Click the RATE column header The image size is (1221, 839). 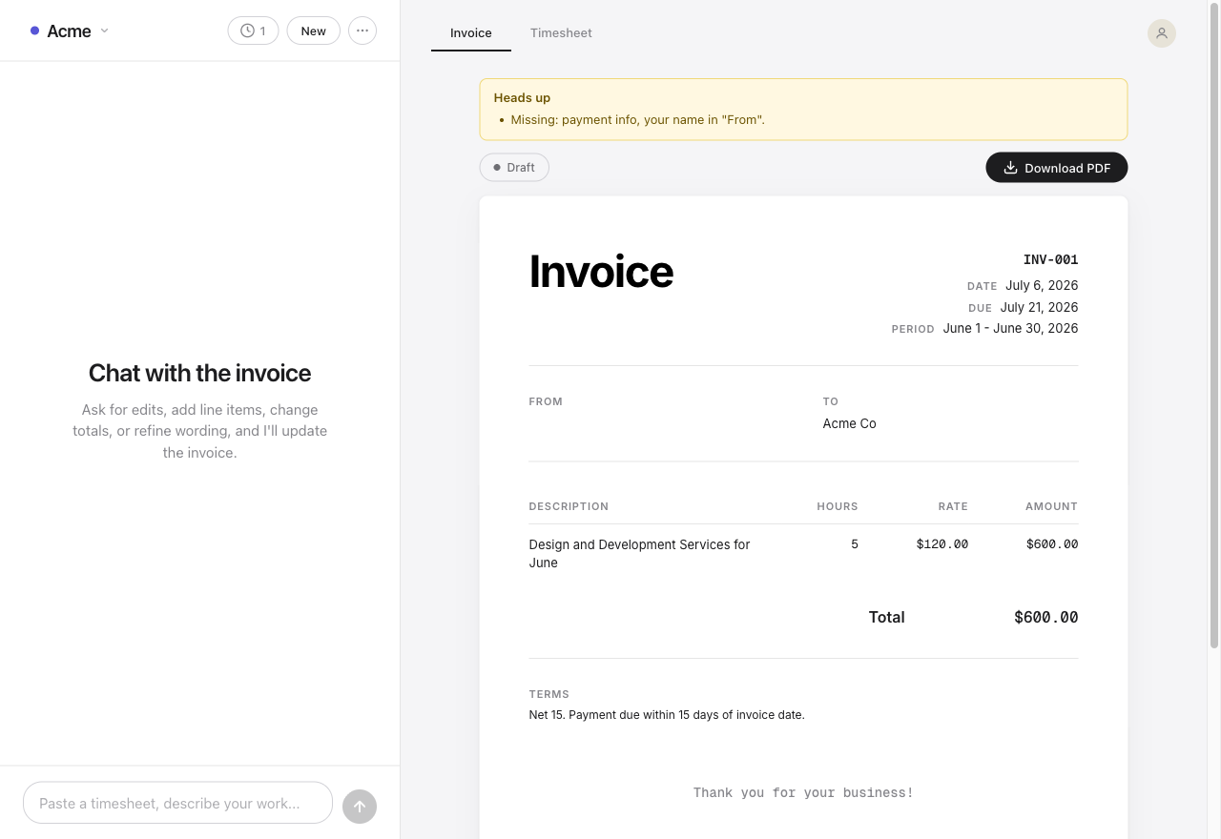[x=953, y=506]
